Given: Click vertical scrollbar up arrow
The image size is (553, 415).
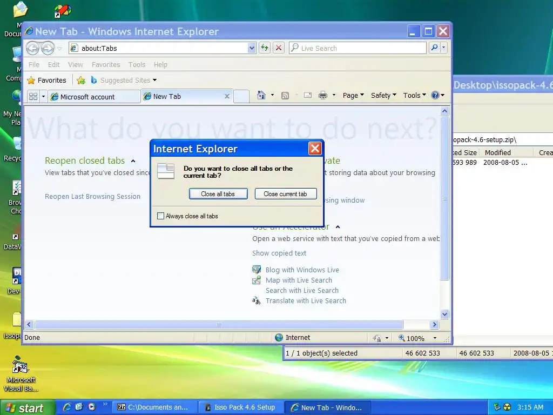Looking at the screenshot, I should tap(444, 111).
